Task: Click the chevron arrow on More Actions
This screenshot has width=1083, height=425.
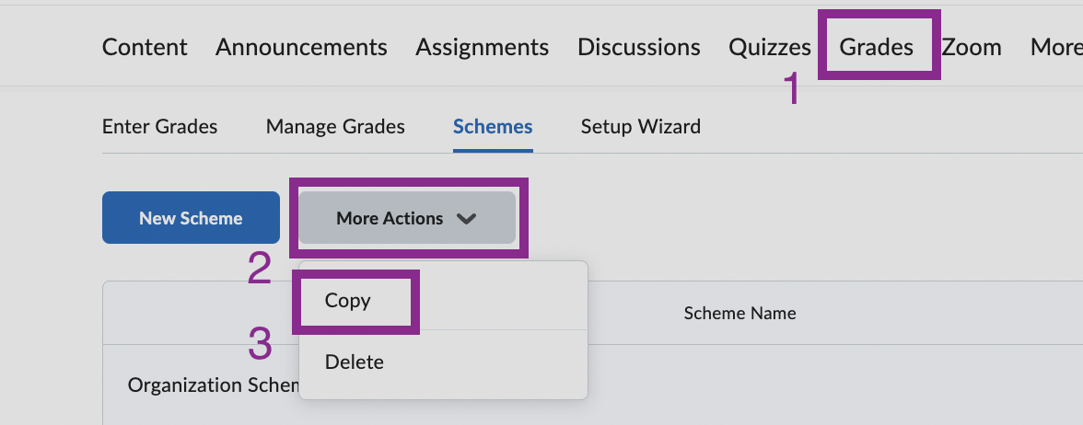Action: 467,219
